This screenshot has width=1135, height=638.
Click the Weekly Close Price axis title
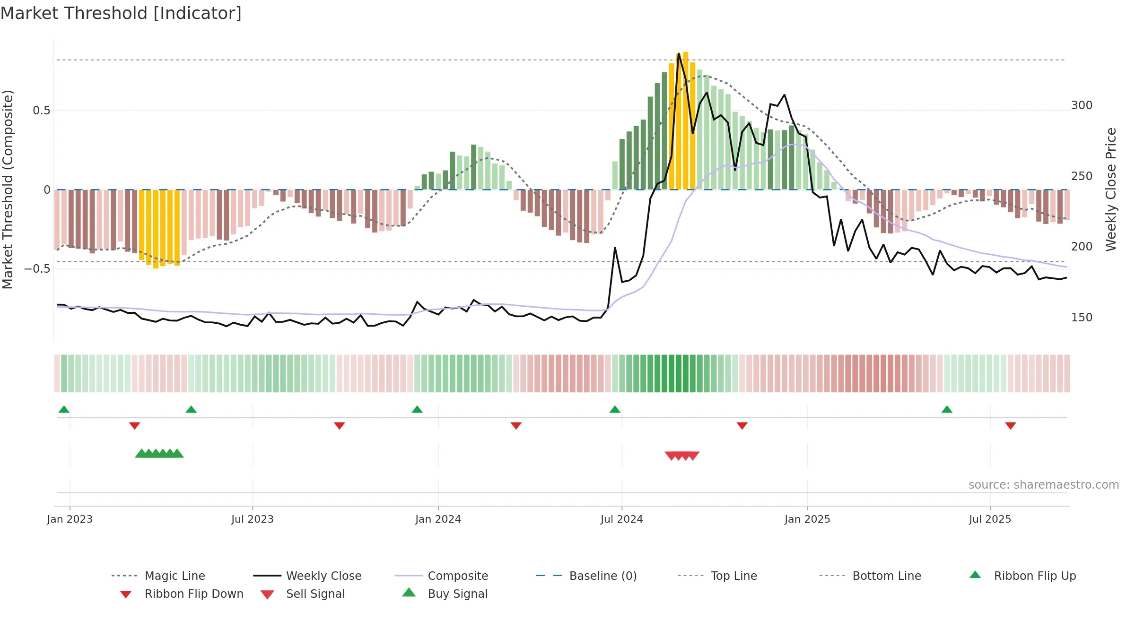1111,190
